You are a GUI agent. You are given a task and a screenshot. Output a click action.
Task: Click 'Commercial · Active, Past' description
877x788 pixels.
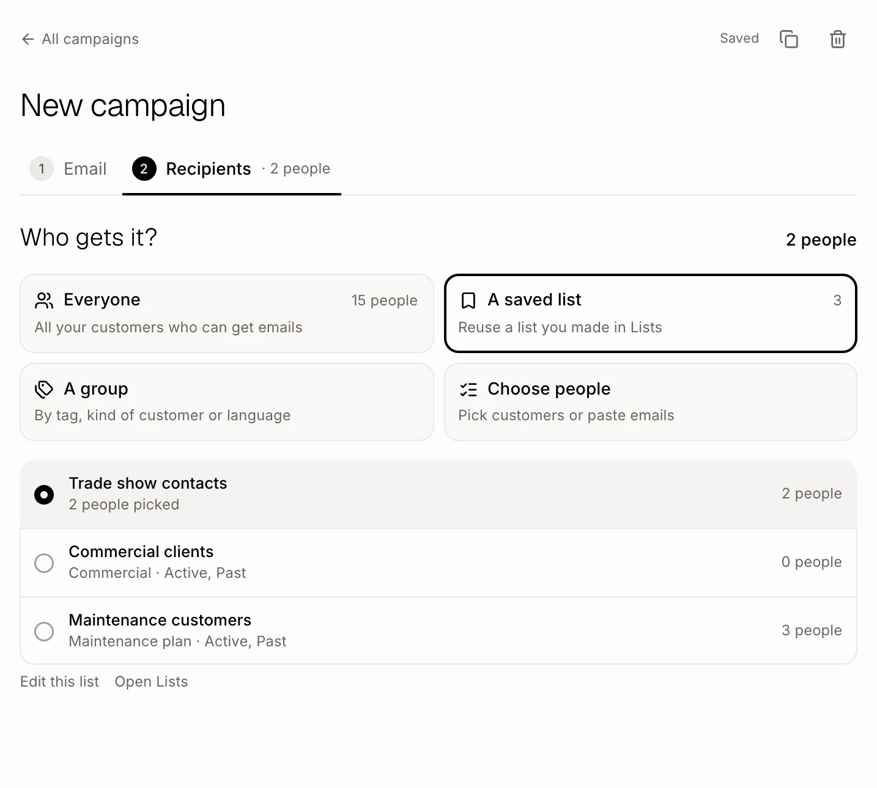(157, 573)
